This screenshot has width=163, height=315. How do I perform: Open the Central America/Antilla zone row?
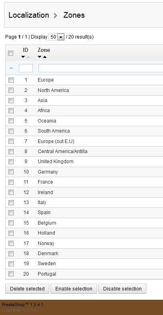(x=84, y=151)
